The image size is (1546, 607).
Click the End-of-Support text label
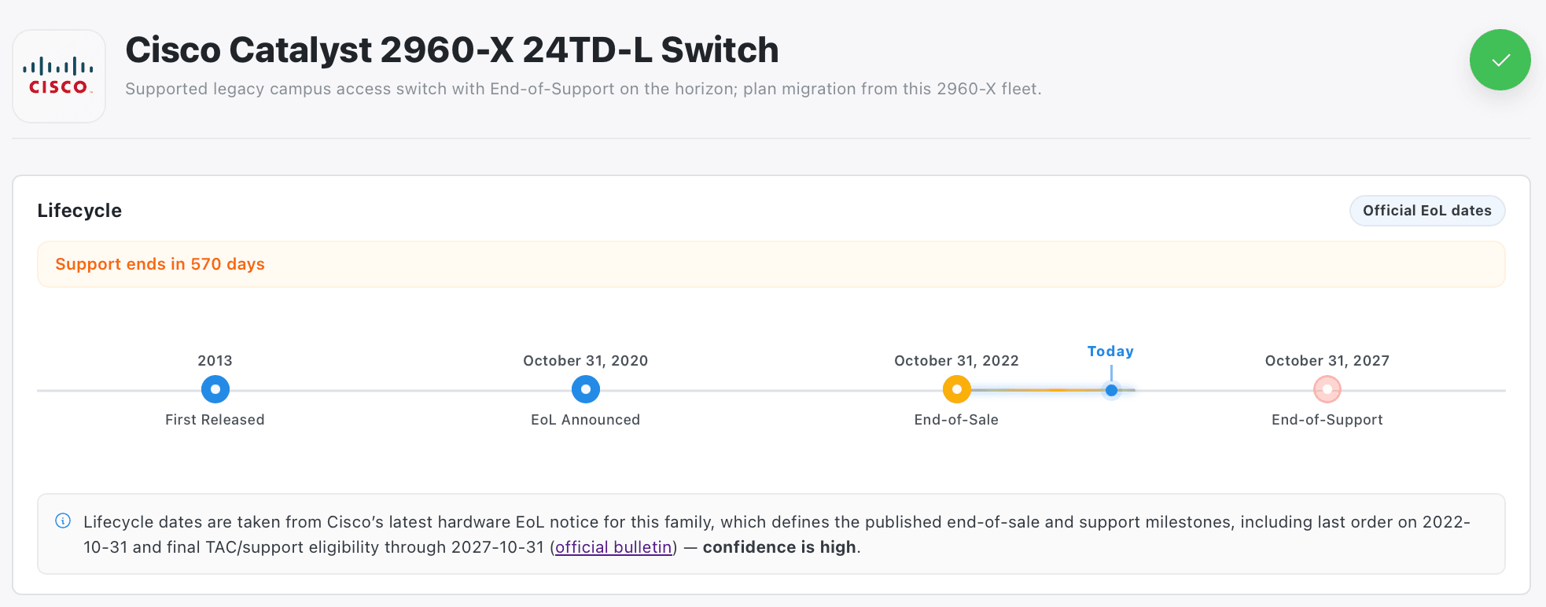click(1327, 420)
